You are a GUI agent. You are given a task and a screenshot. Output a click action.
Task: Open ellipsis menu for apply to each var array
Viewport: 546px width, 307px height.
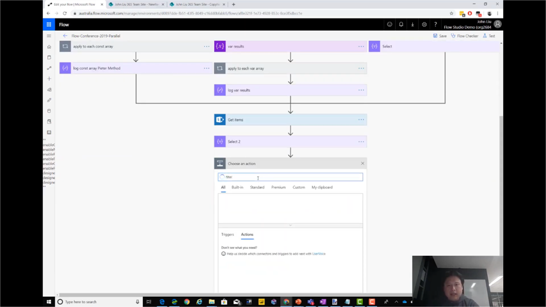tap(361, 68)
